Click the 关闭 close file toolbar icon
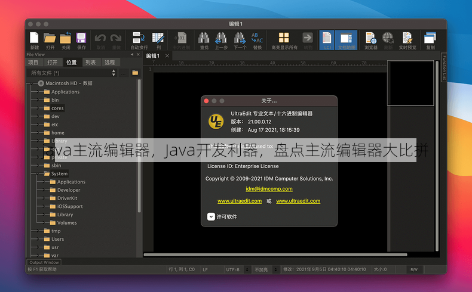The height and width of the screenshot is (292, 472). click(66, 38)
